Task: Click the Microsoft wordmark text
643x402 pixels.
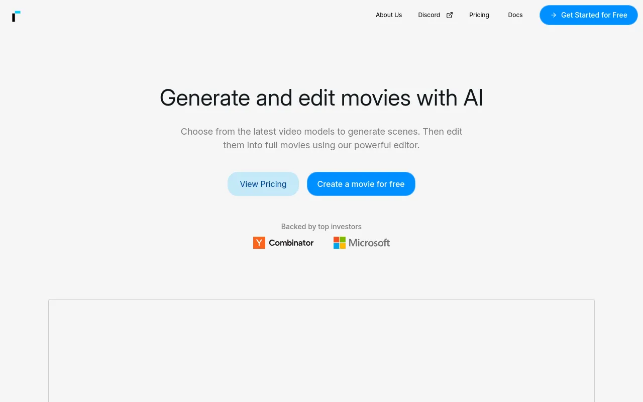Action: coord(369,243)
